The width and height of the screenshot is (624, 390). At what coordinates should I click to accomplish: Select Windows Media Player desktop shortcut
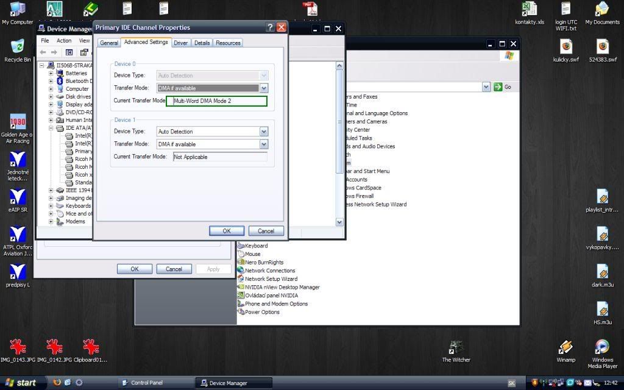pos(603,354)
